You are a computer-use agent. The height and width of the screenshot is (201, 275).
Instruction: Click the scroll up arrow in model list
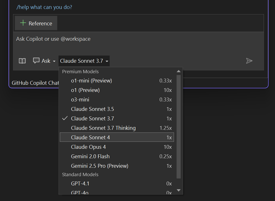(x=179, y=71)
